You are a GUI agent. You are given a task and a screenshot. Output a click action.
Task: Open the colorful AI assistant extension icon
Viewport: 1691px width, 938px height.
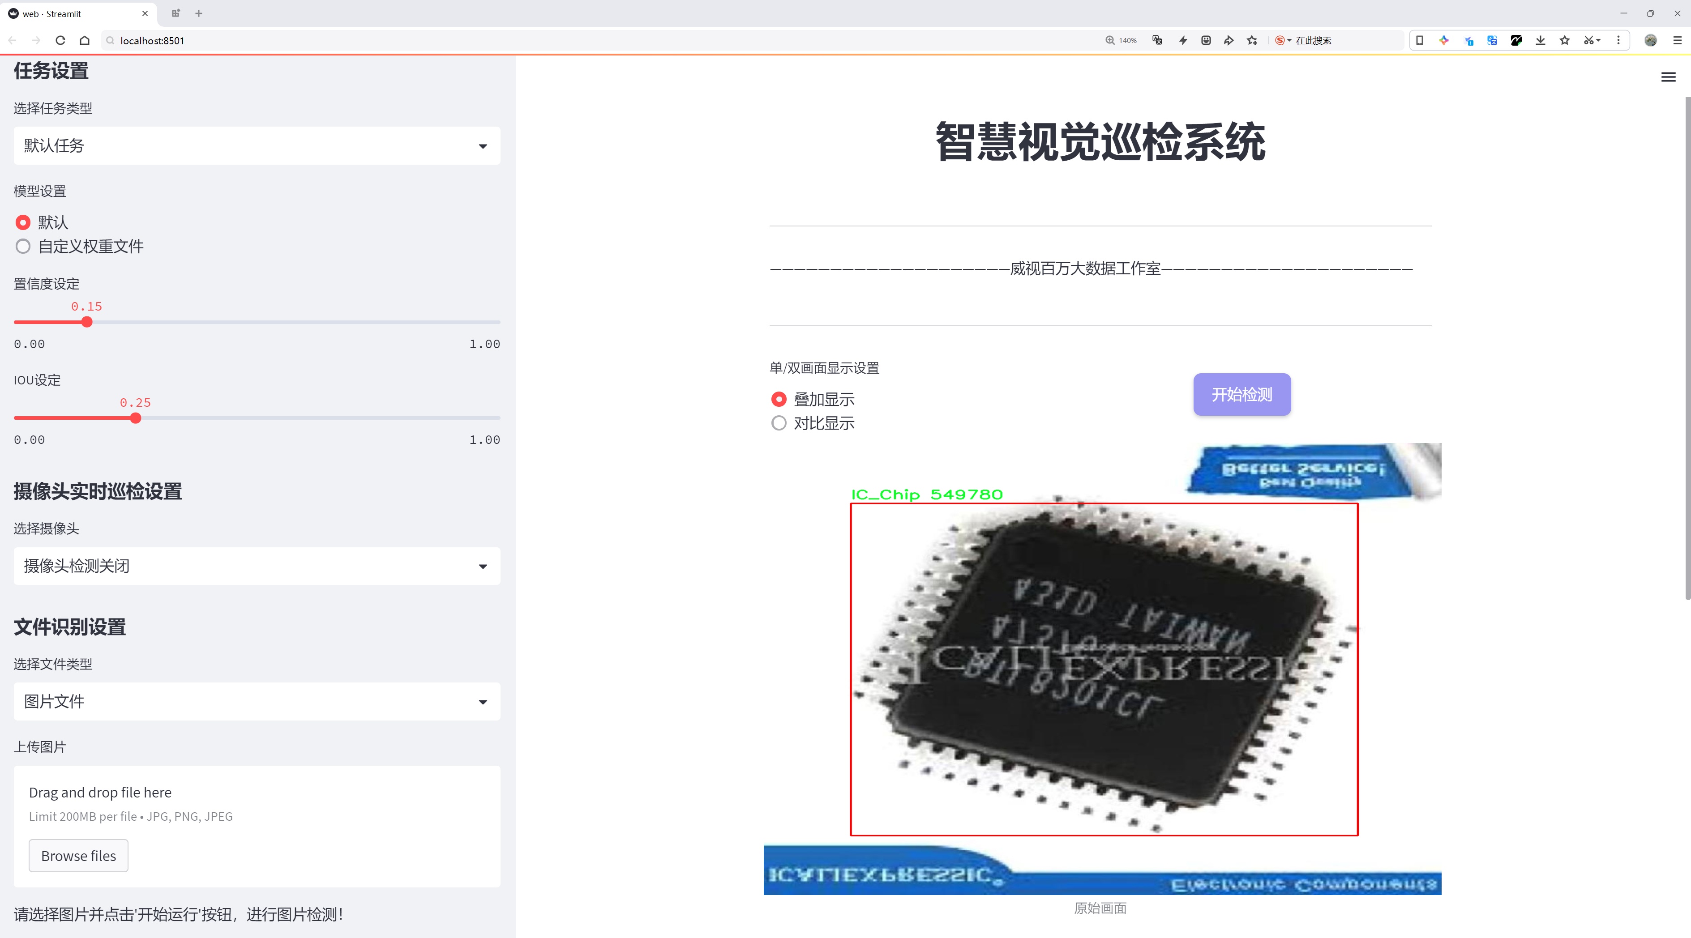coord(1443,40)
